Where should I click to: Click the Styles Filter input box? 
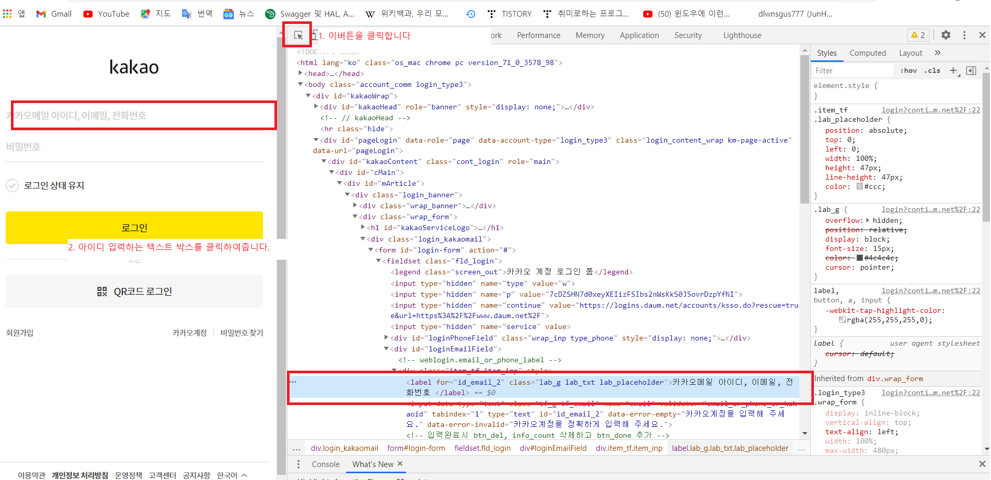click(853, 70)
